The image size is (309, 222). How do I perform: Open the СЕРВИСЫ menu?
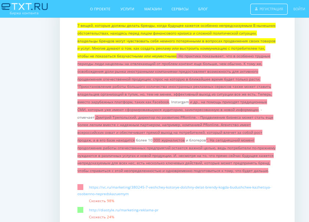pyautogui.click(x=180, y=9)
